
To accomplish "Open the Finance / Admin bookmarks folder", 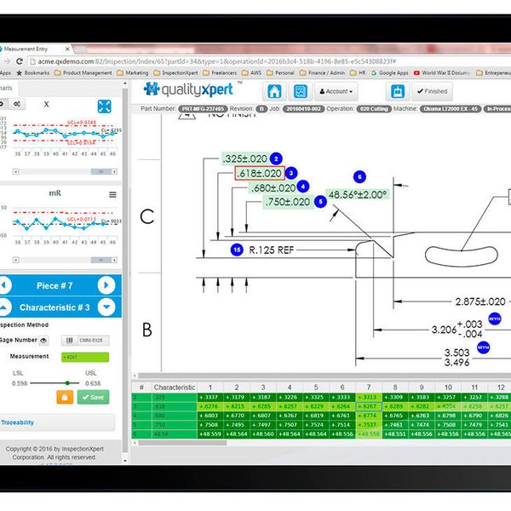I will [322, 72].
